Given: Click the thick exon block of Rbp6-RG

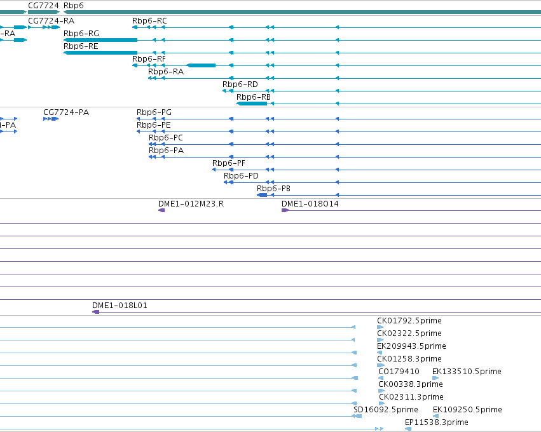Looking at the screenshot, I should coord(100,40).
